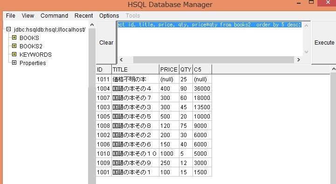The image size is (336, 184).
Task: Click the query box down scroll arrow
Action: [x=307, y=52]
